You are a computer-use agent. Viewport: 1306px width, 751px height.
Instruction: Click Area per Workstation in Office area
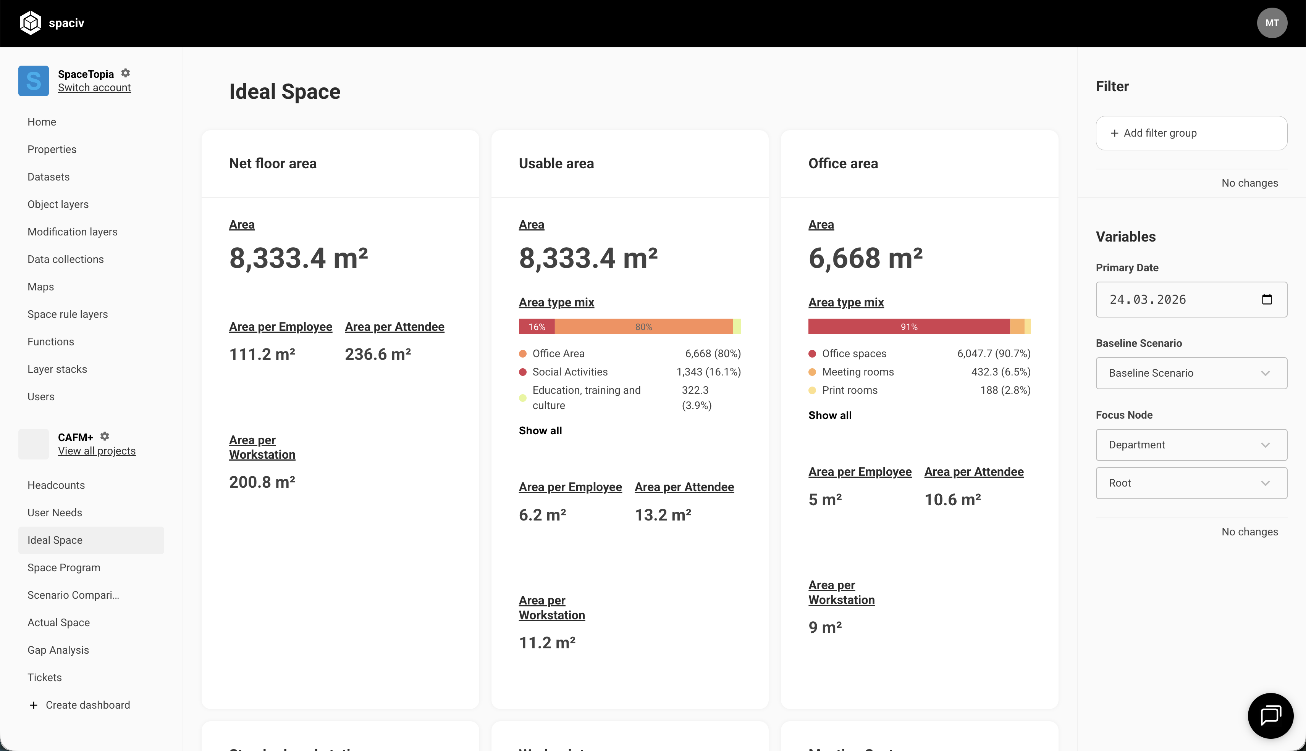click(841, 593)
